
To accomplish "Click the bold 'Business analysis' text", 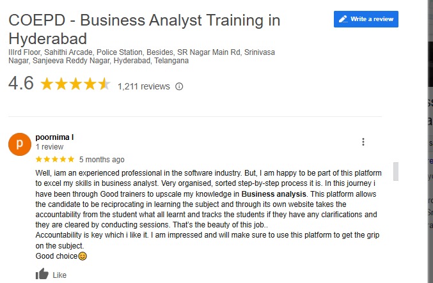I will point(274,194).
